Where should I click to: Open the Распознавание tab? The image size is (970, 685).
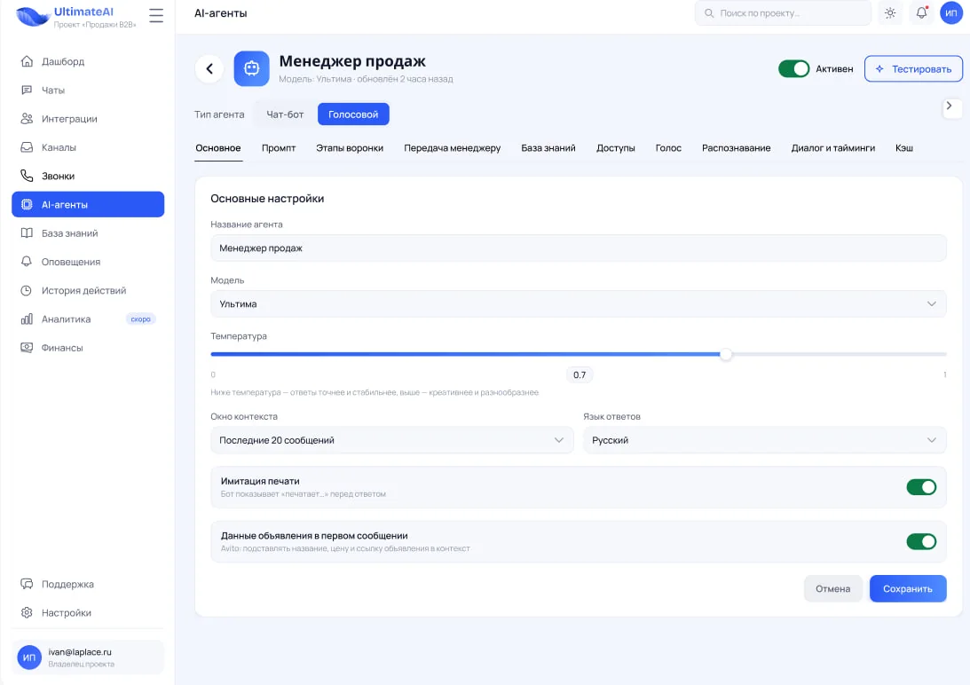(737, 148)
